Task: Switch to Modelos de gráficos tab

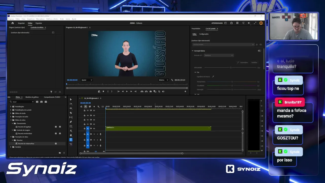Action: tap(32, 97)
